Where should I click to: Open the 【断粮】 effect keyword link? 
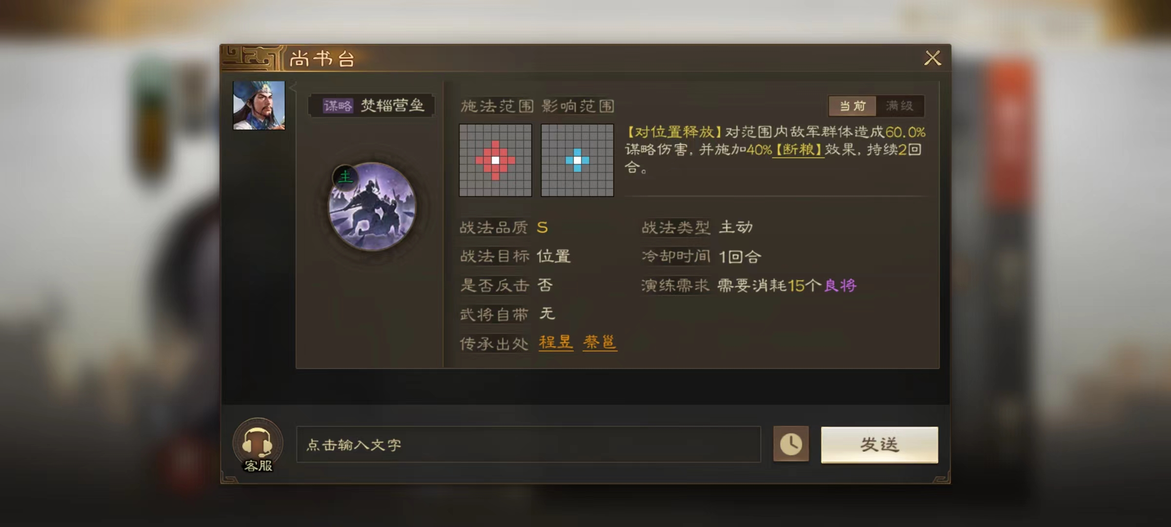tap(798, 149)
